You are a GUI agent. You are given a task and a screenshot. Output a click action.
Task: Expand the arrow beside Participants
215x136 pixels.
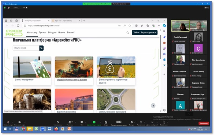[75, 122]
